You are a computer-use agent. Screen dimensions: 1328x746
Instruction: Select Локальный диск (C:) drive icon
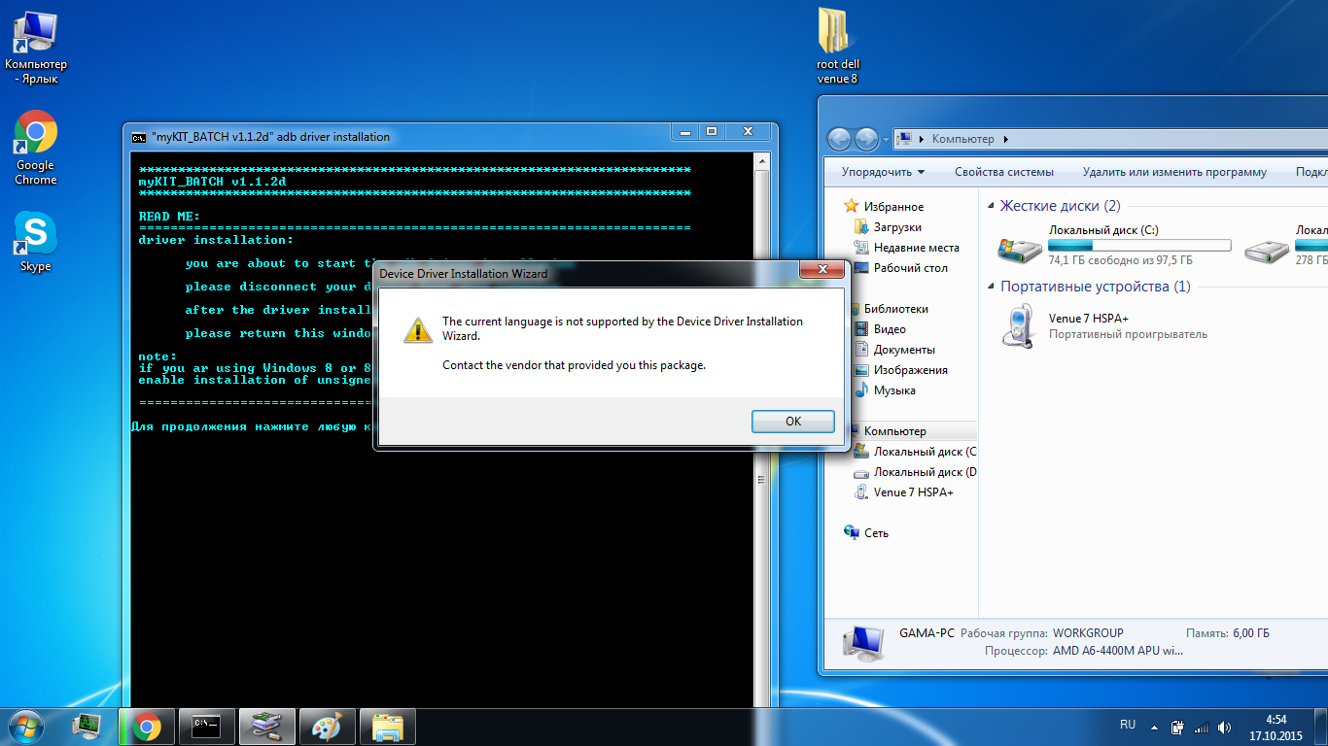(x=1019, y=249)
